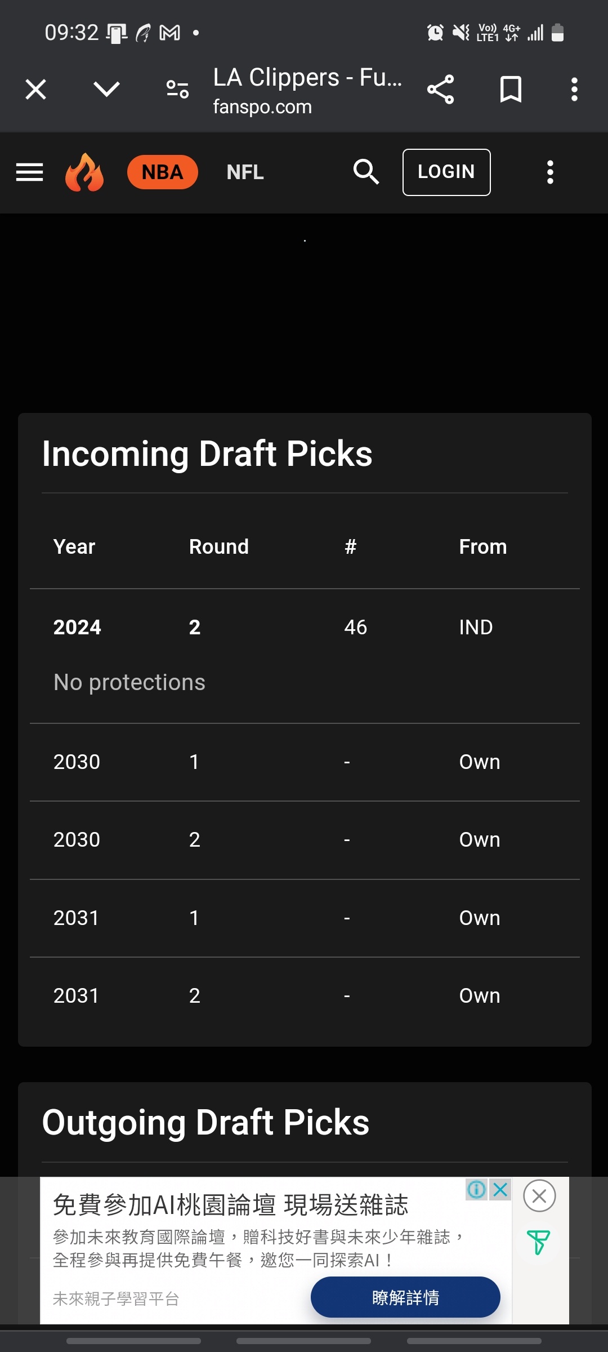
Task: Open the hamburger navigation menu
Action: pos(29,172)
